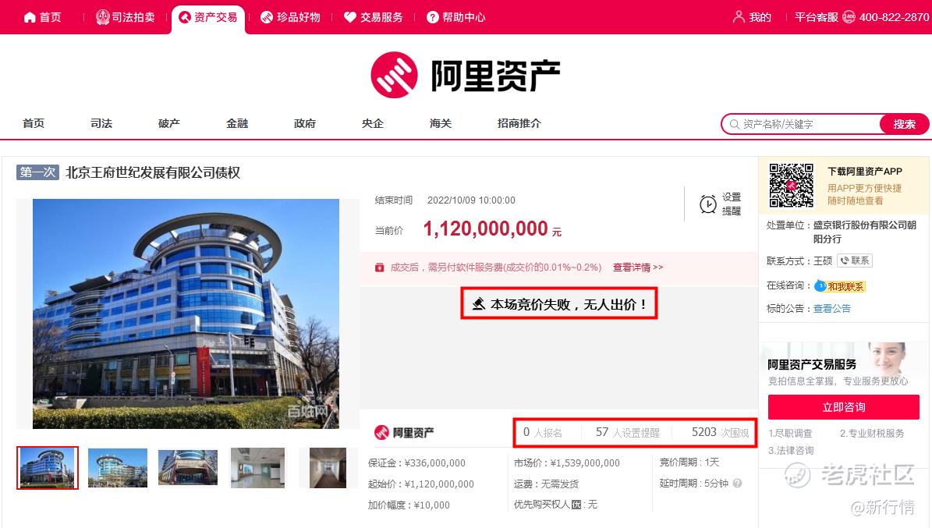Switch to 资产交易 top tab
Image resolution: width=932 pixels, height=528 pixels.
point(208,18)
